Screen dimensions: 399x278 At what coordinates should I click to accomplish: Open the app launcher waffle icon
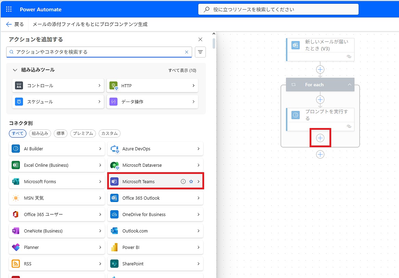pyautogui.click(x=9, y=9)
